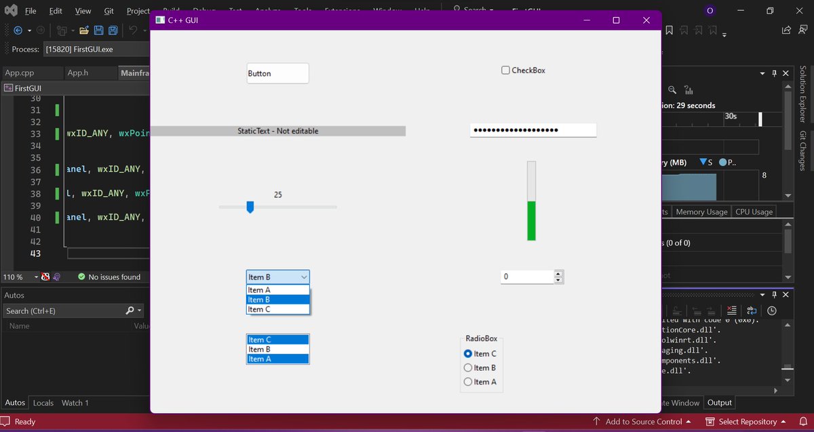This screenshot has height=432, width=814.
Task: Toggle Item B in the multi-select list box
Action: pyautogui.click(x=278, y=349)
